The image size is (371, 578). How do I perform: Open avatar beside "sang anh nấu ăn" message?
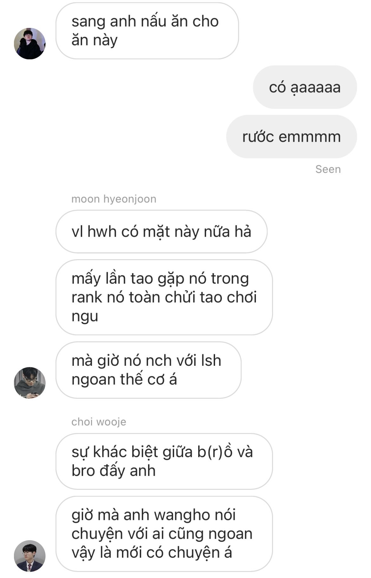click(x=30, y=43)
